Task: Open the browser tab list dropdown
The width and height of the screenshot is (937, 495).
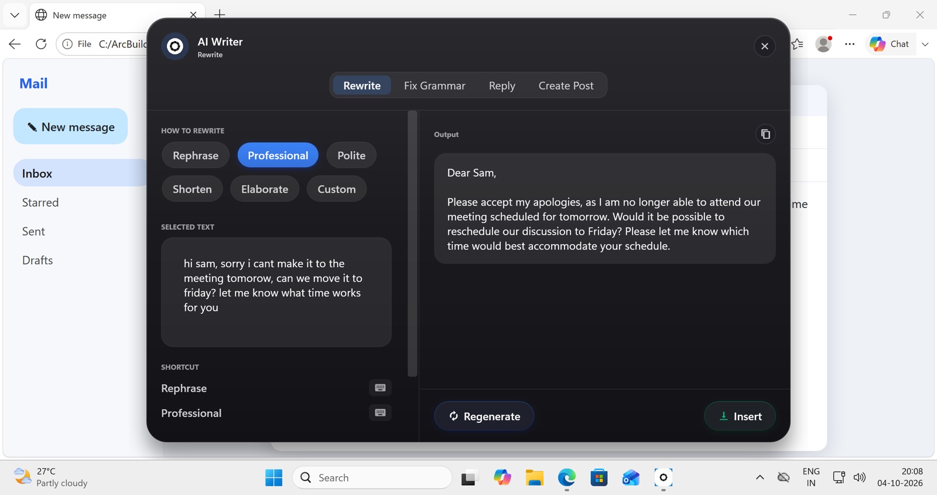Action: tap(15, 15)
